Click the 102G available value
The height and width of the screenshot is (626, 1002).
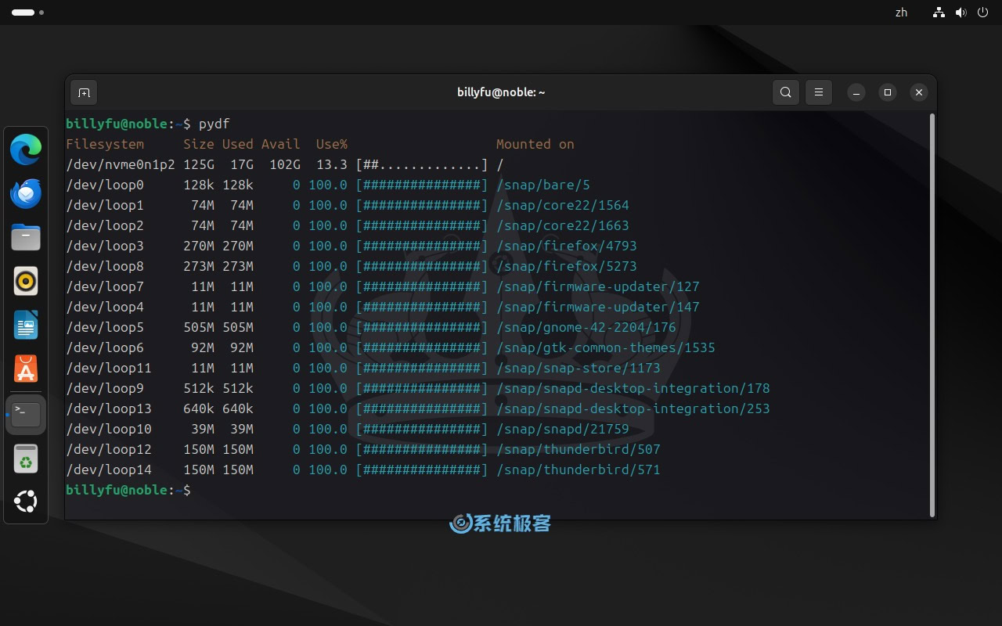(x=285, y=164)
